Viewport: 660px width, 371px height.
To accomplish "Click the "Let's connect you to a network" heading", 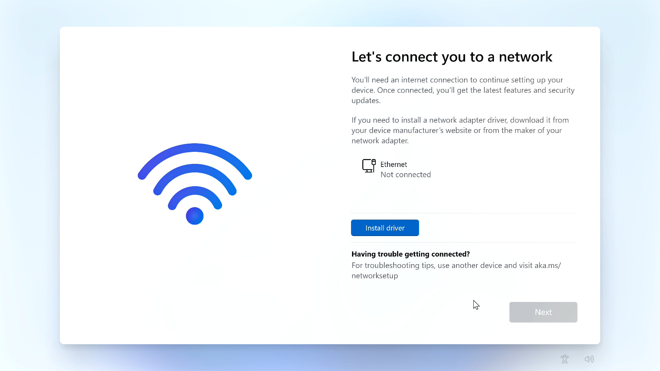I will point(452,57).
